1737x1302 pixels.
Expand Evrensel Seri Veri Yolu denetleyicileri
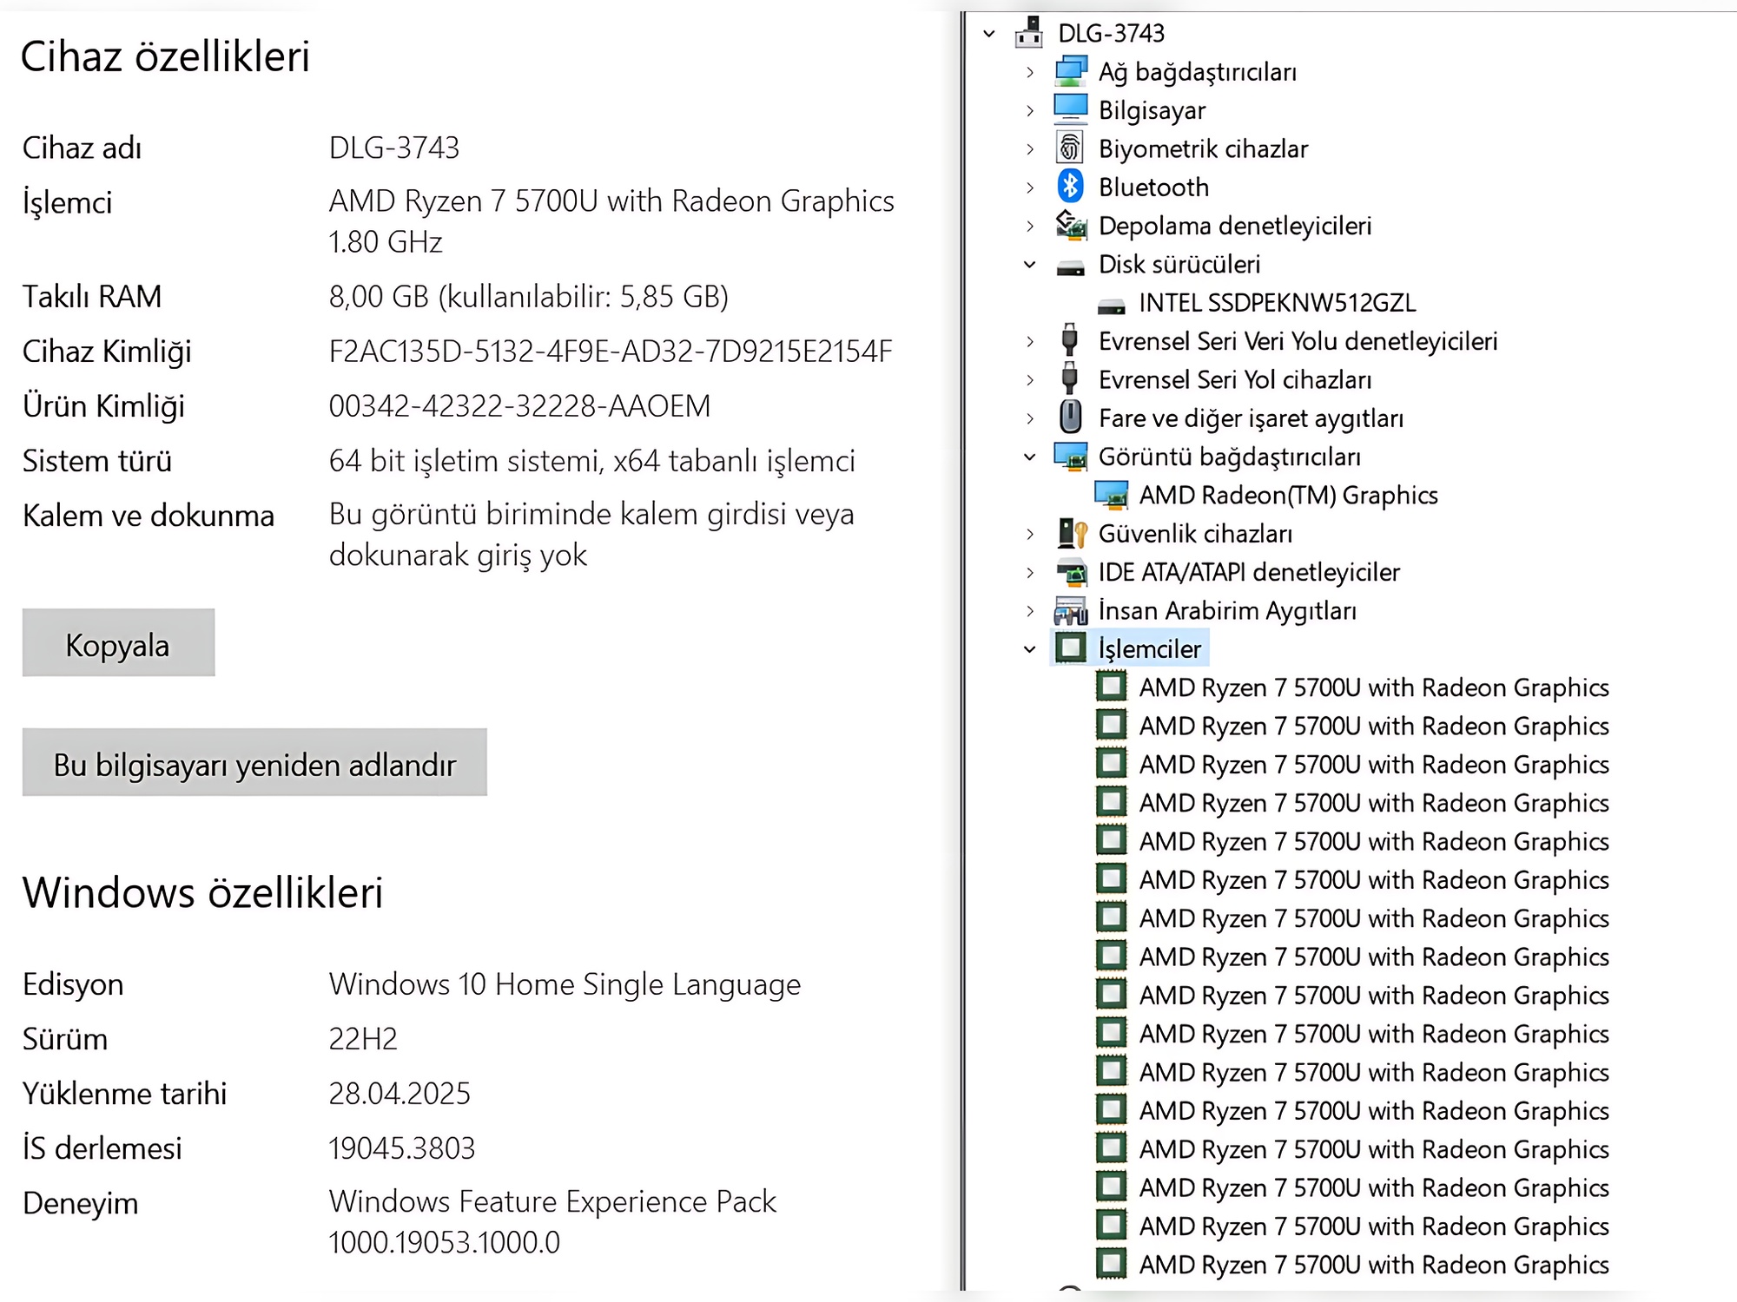click(1030, 342)
